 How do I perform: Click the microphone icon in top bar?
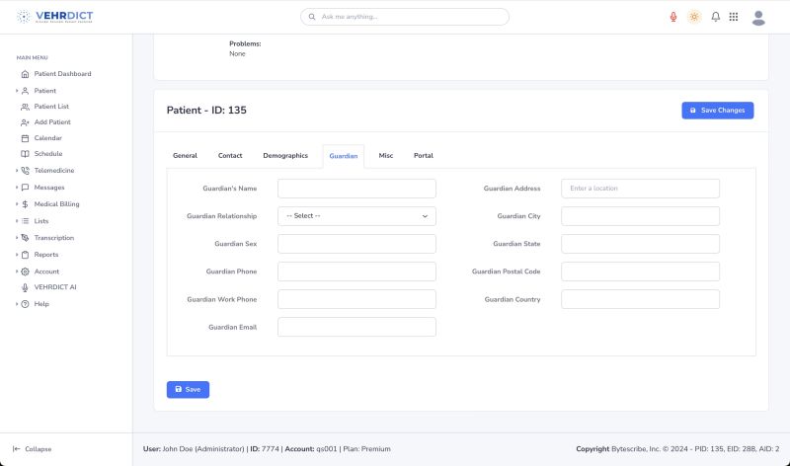[673, 17]
